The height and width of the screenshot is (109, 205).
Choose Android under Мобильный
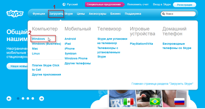pyautogui.click(x=70, y=39)
